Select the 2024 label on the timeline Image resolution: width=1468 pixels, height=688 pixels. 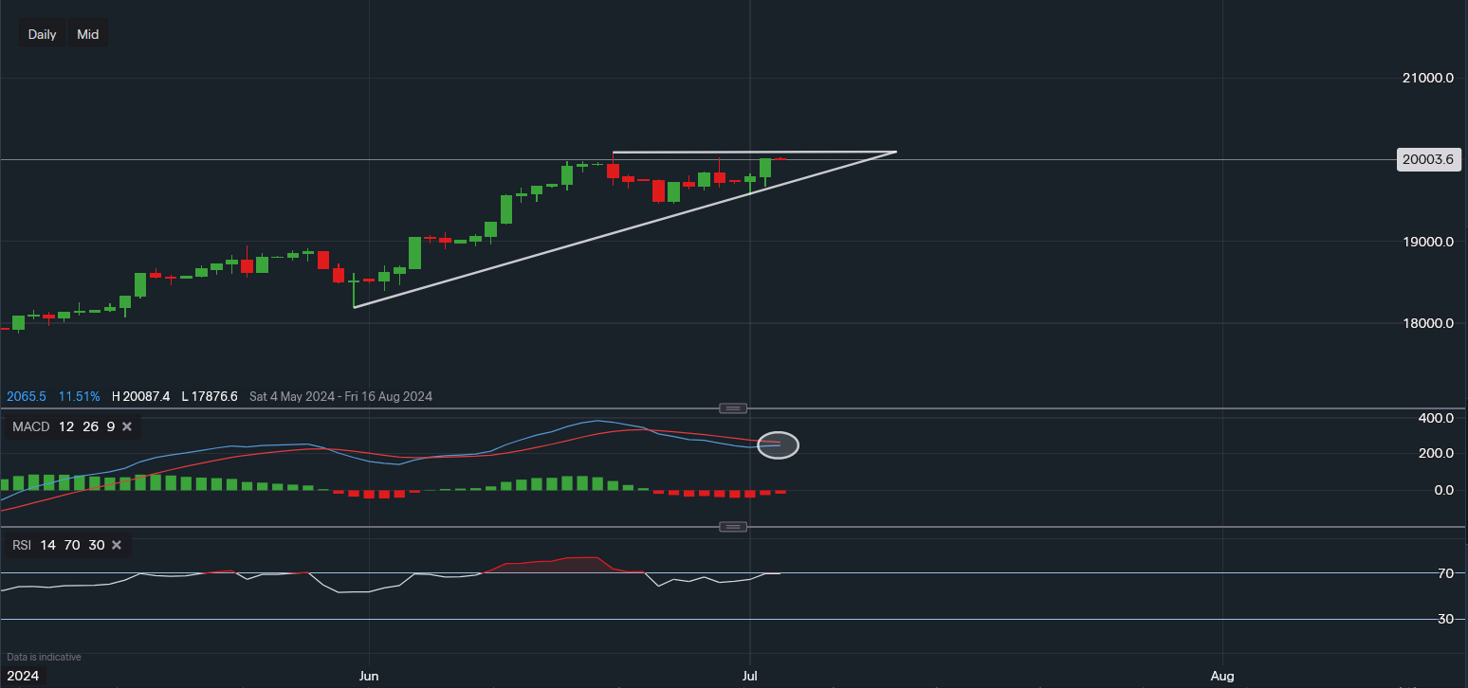tap(23, 676)
